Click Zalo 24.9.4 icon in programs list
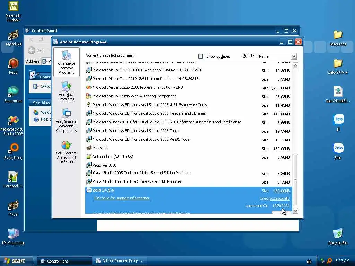The width and height of the screenshot is (355, 266). coord(89,190)
